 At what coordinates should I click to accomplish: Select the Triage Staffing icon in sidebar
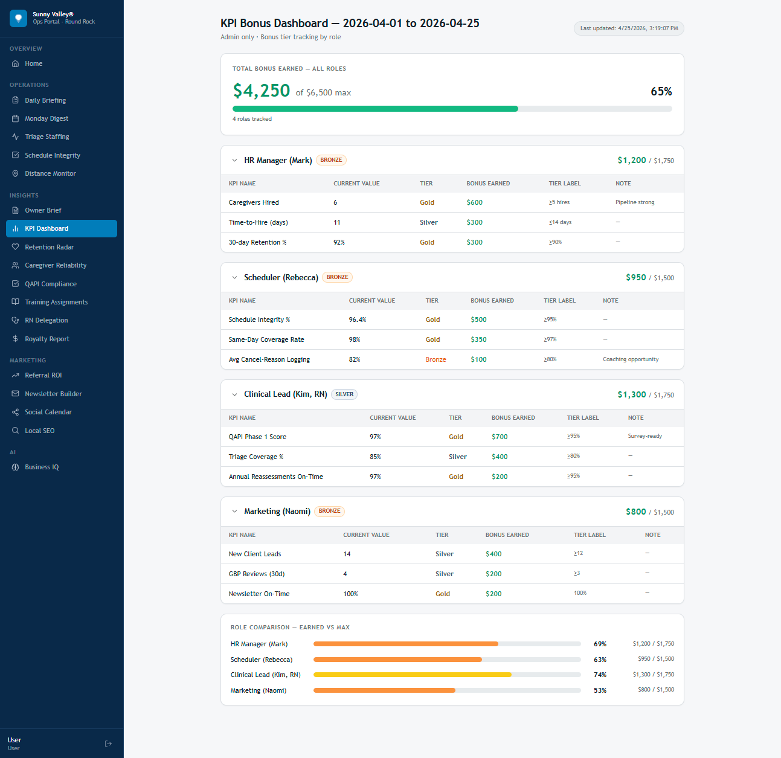tap(15, 137)
